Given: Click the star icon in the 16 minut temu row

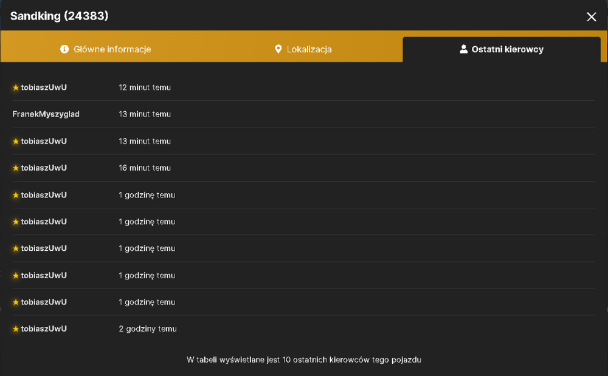Looking at the screenshot, I should (x=16, y=168).
